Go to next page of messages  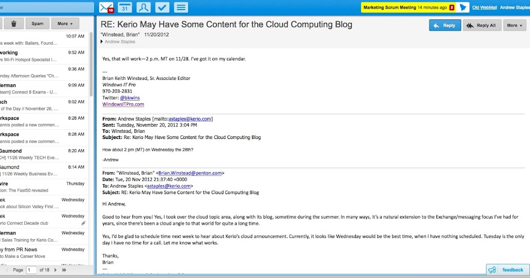[56, 270]
